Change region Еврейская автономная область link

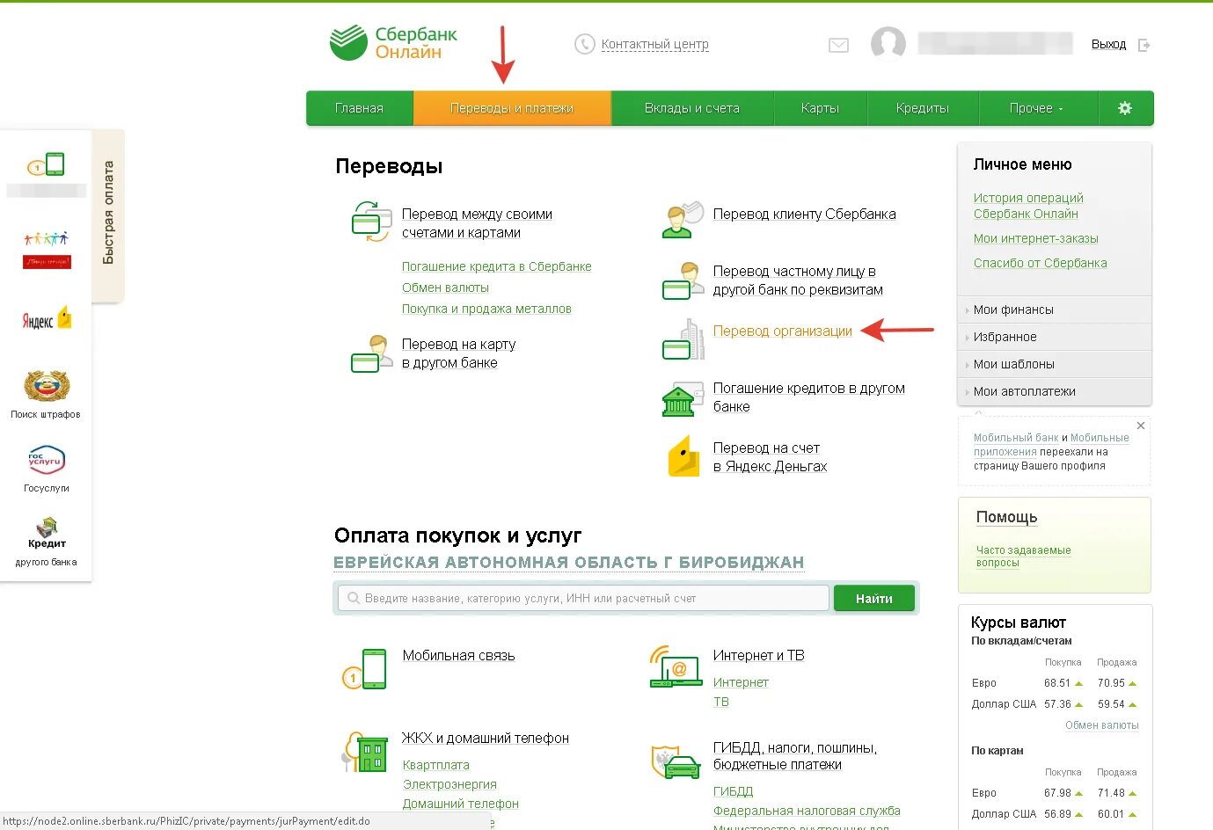pyautogui.click(x=569, y=562)
